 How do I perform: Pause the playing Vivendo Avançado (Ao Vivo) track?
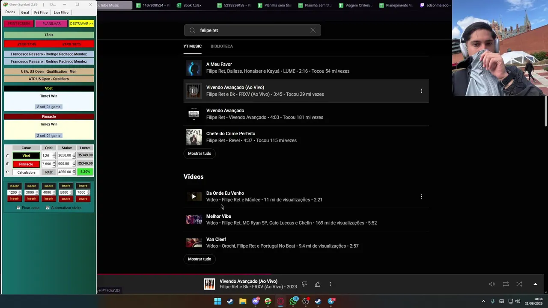point(194,91)
